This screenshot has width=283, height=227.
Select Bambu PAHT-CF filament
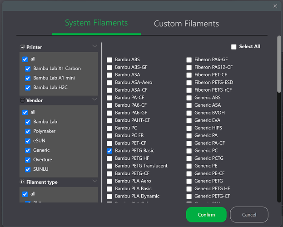(x=109, y=120)
